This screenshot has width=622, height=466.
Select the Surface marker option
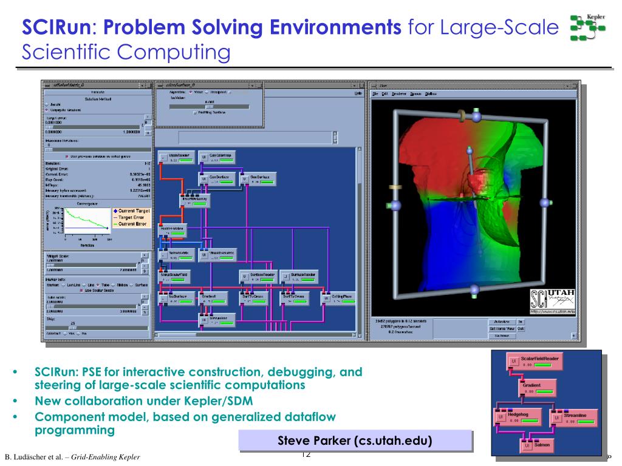point(132,285)
